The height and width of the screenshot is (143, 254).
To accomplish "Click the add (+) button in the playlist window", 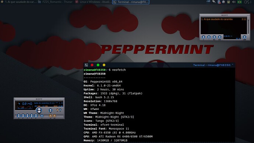I will [204, 37].
